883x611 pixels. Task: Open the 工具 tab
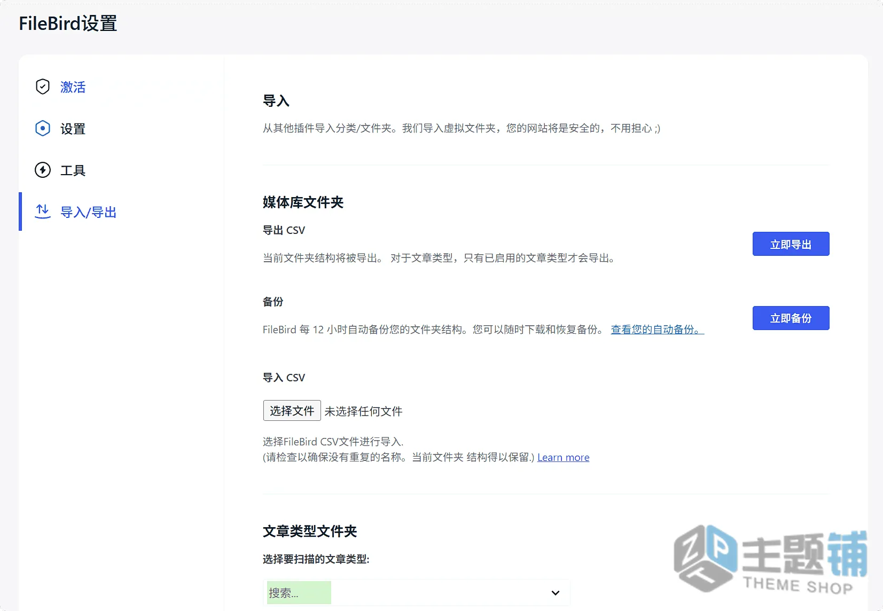tap(73, 170)
